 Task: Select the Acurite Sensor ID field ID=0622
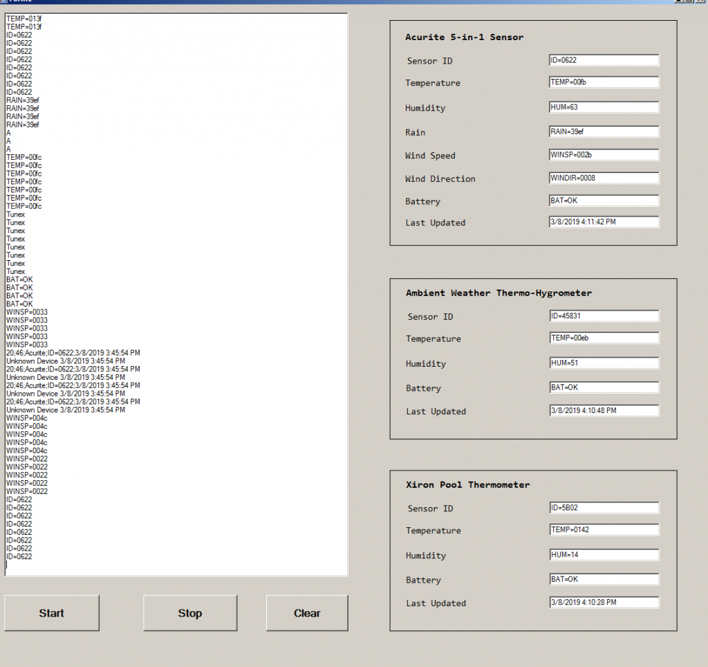coord(604,60)
